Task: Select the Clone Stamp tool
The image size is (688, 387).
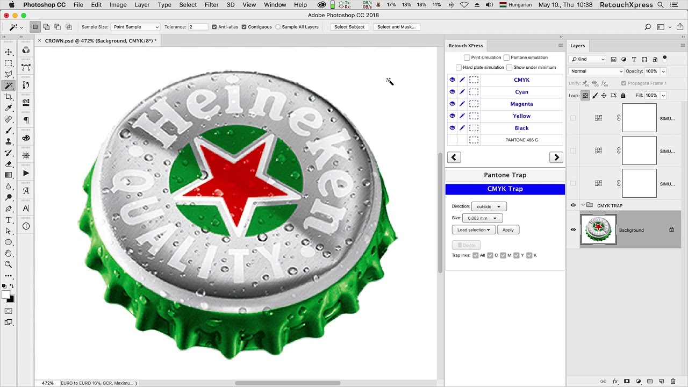Action: coord(9,142)
